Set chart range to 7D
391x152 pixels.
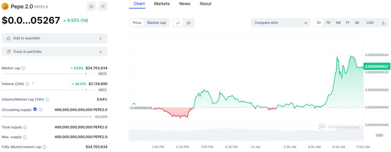(328, 23)
